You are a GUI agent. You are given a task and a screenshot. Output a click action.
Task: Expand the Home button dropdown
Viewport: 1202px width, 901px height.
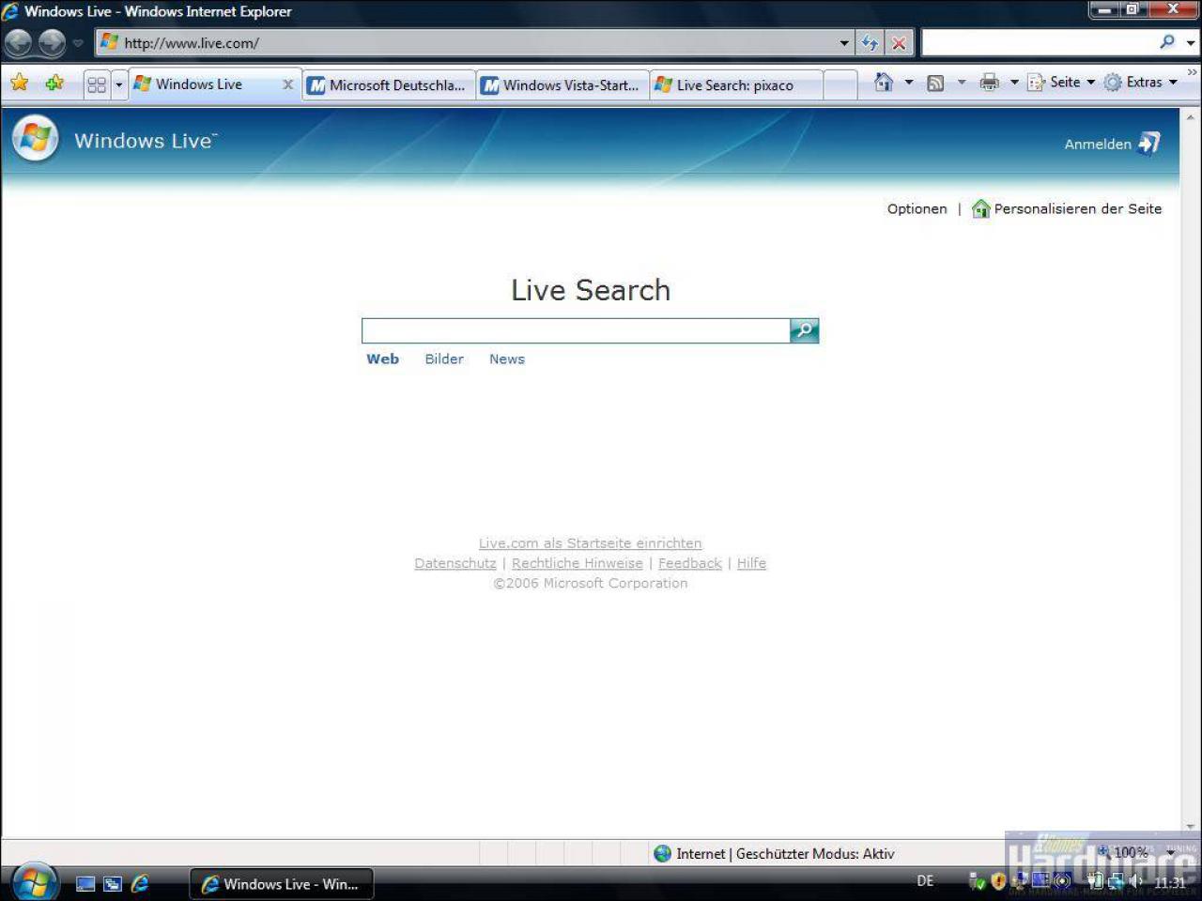click(x=908, y=83)
